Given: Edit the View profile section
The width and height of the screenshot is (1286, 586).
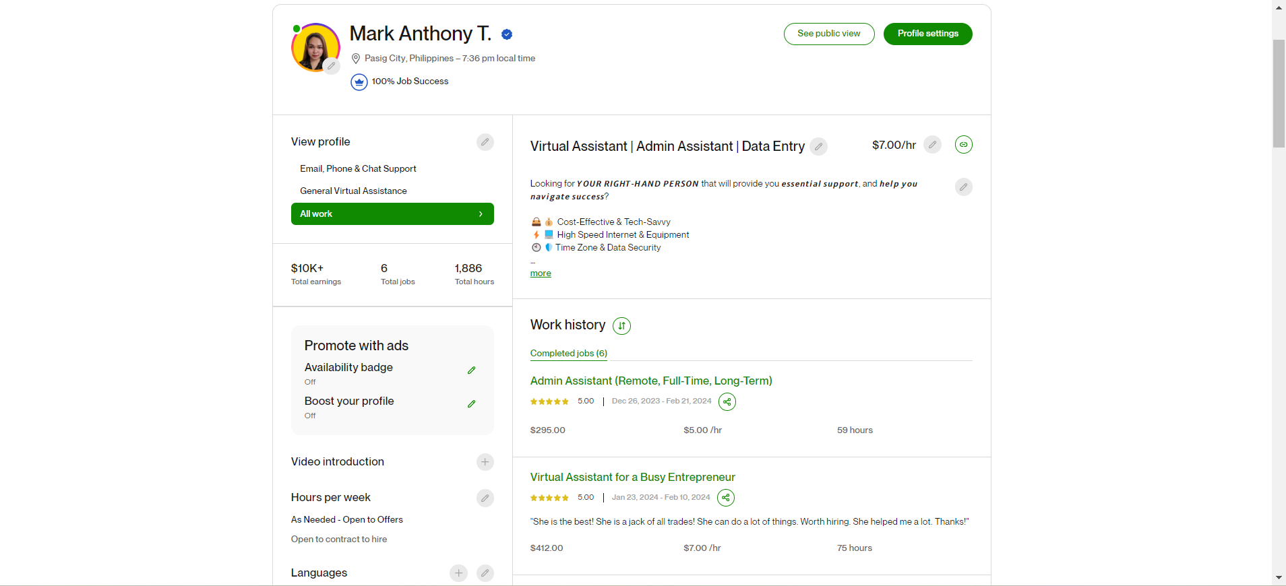Looking at the screenshot, I should [485, 142].
